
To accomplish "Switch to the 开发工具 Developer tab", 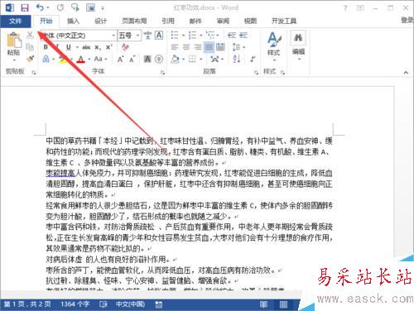I will coord(284,22).
